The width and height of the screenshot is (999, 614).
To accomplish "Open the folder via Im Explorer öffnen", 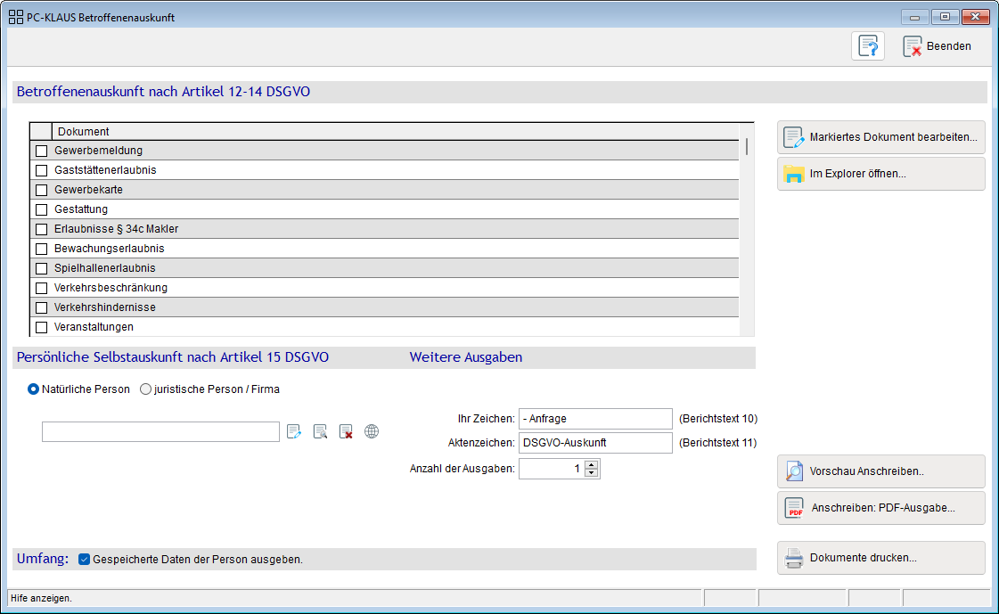I will tap(880, 174).
